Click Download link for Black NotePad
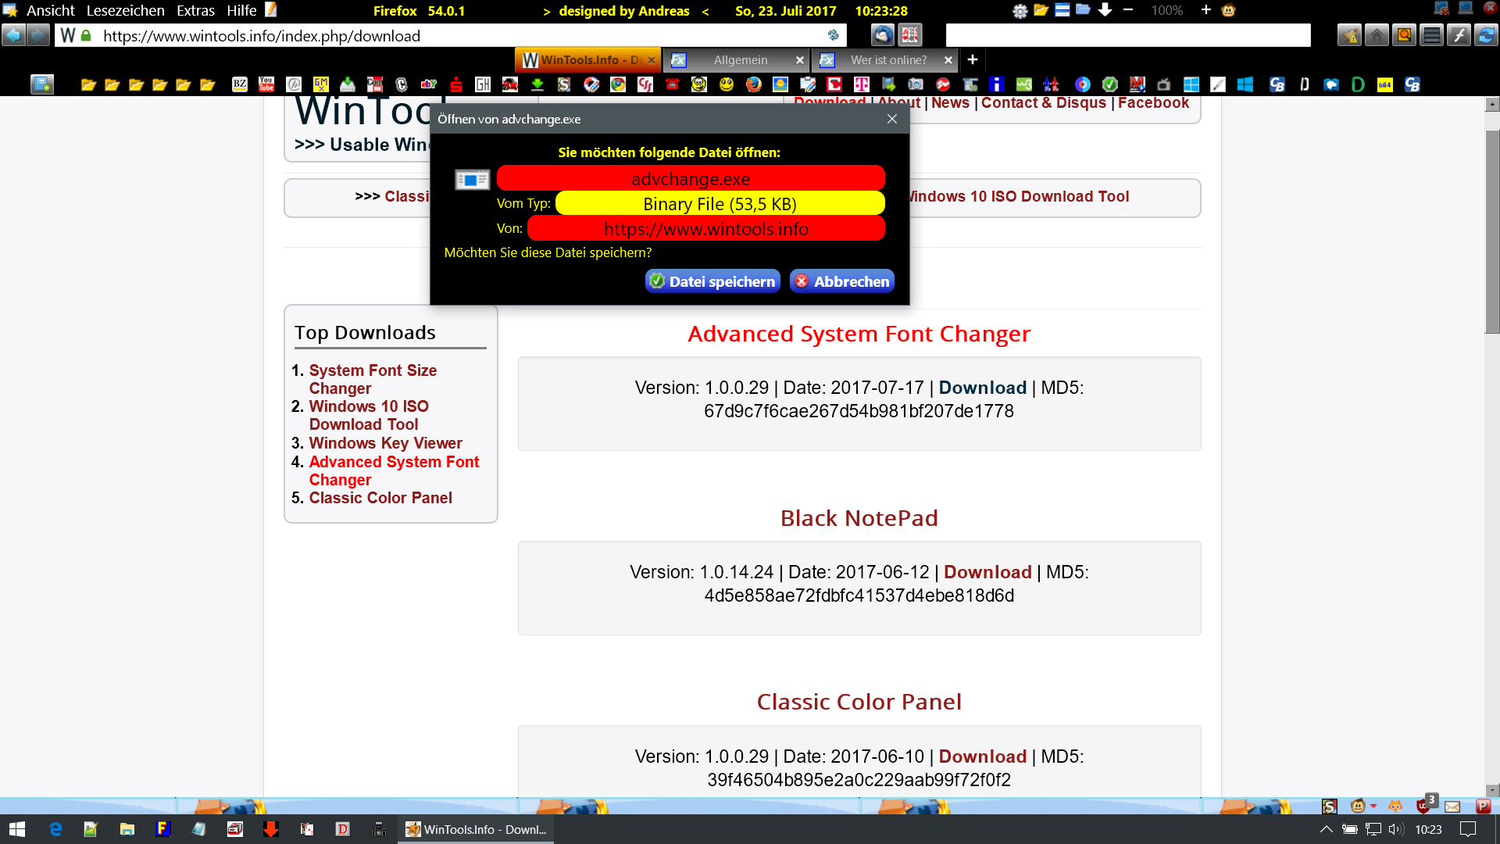 pos(987,572)
